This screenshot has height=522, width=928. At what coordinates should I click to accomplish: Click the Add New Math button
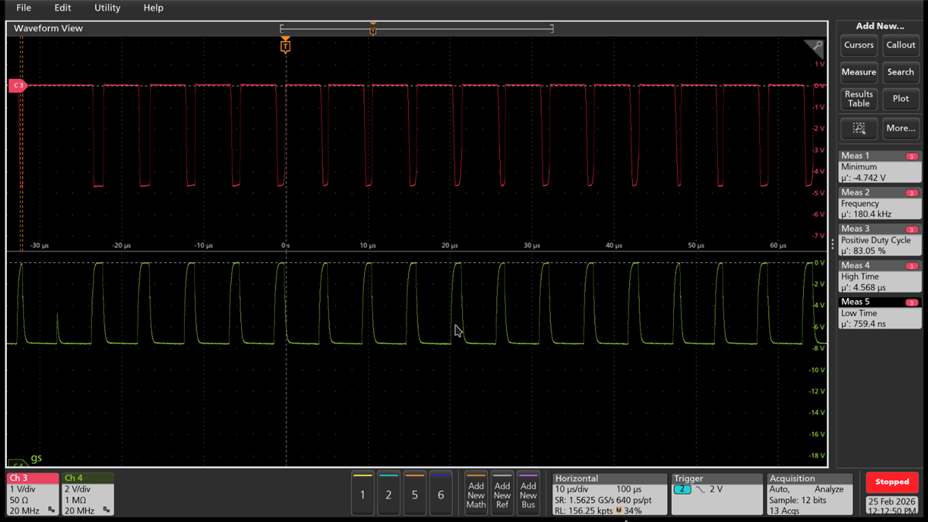476,494
